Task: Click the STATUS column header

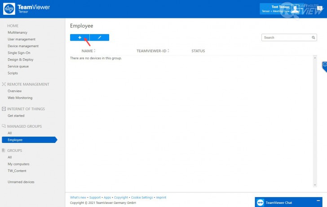Action: click(x=198, y=51)
